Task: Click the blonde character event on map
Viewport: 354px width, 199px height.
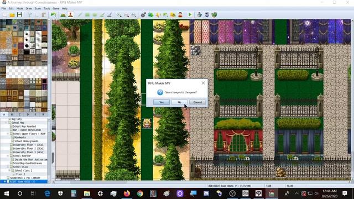Action: (x=147, y=123)
